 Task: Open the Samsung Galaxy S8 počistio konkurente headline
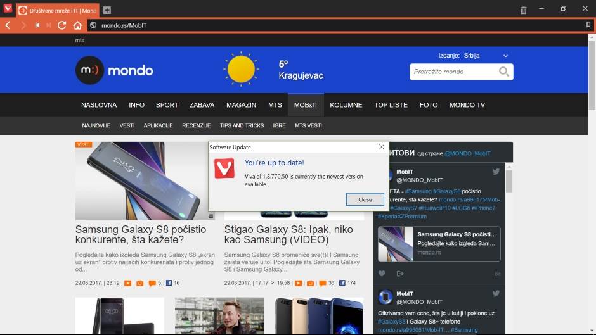point(140,234)
